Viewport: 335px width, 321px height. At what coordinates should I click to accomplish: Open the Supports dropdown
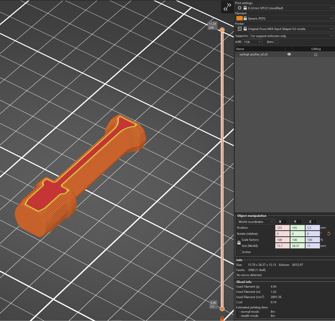point(292,36)
